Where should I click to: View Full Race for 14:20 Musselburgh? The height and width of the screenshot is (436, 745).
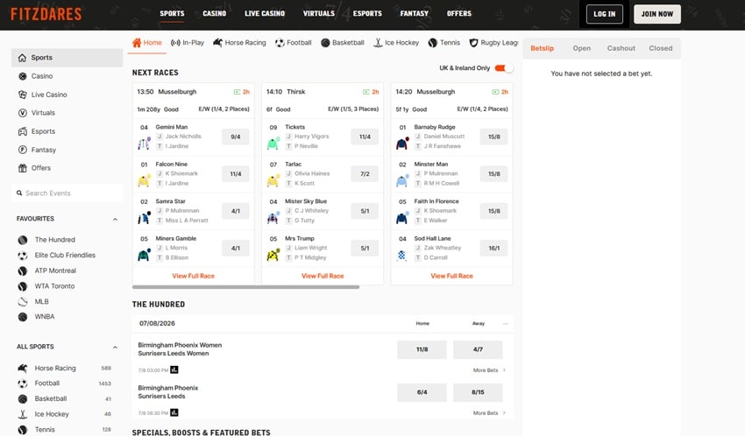click(x=452, y=276)
